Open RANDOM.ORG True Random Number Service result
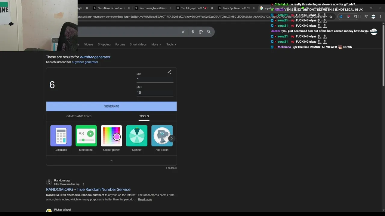The width and height of the screenshot is (385, 216). point(88,189)
